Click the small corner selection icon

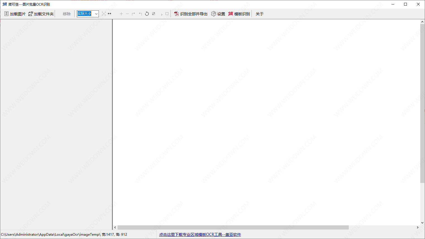tap(162, 14)
